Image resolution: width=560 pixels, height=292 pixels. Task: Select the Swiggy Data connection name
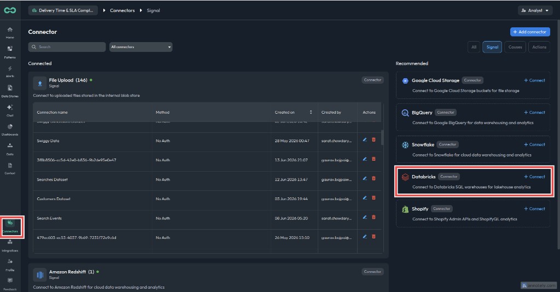(48, 141)
